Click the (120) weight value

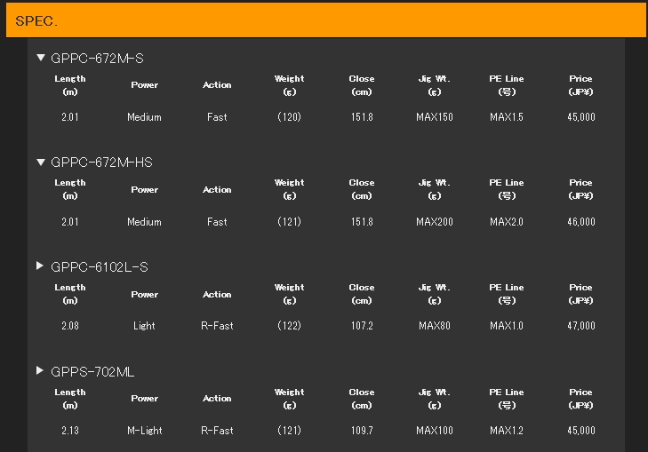coord(289,117)
